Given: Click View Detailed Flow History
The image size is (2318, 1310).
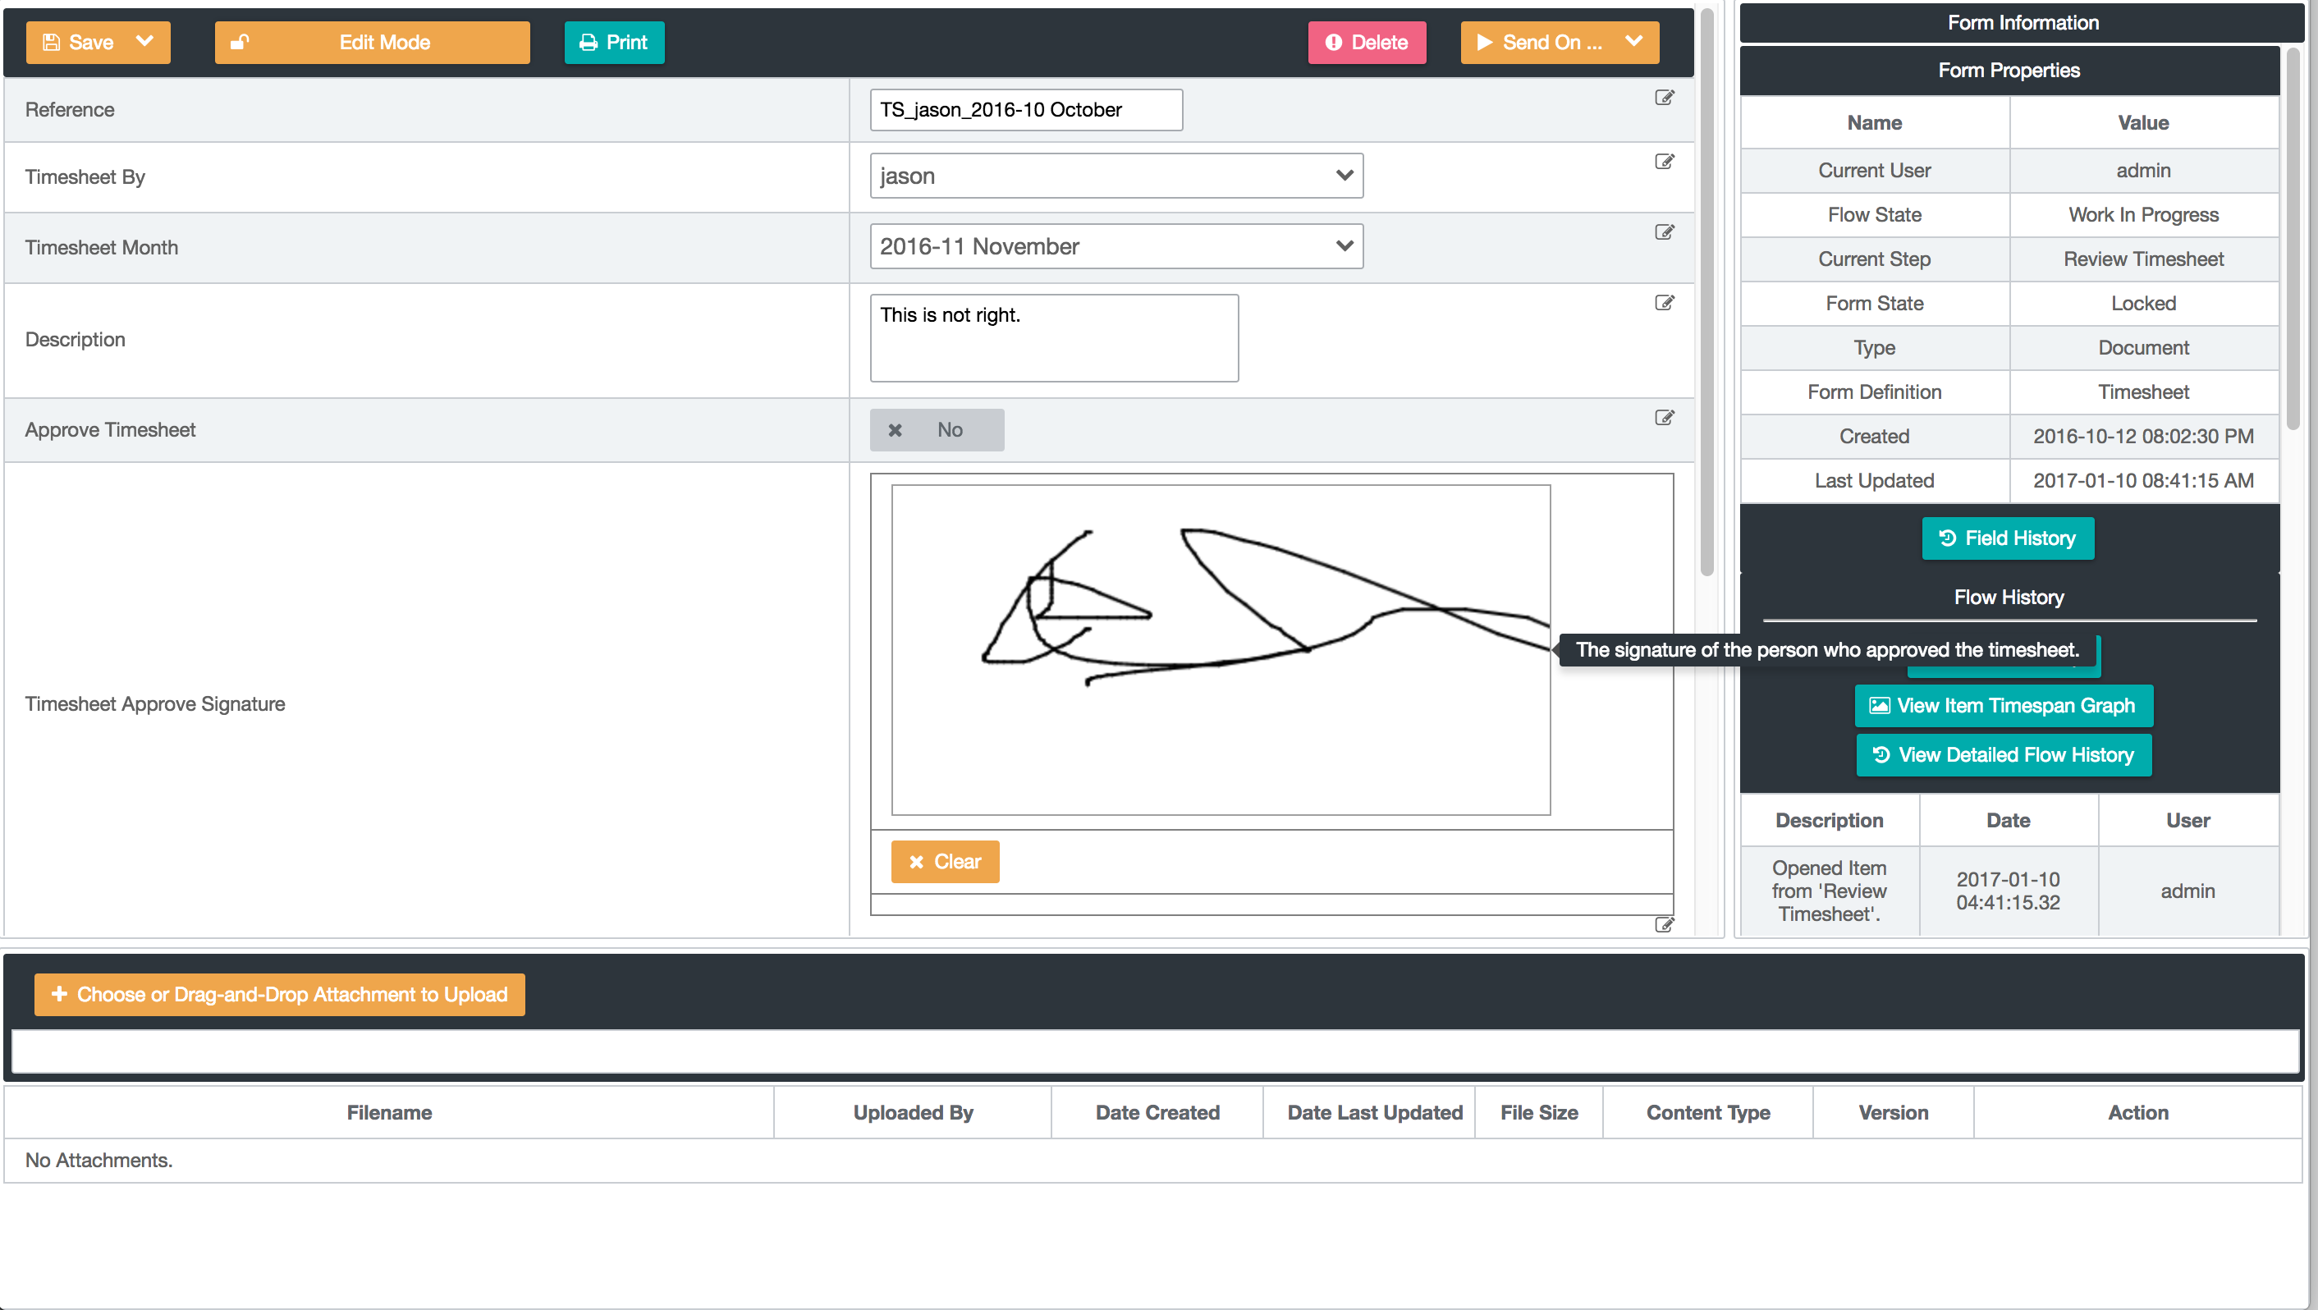Looking at the screenshot, I should 2003,755.
